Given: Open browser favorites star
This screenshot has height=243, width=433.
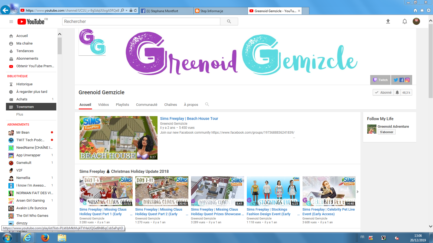Looking at the screenshot, I should pyautogui.click(x=422, y=11).
